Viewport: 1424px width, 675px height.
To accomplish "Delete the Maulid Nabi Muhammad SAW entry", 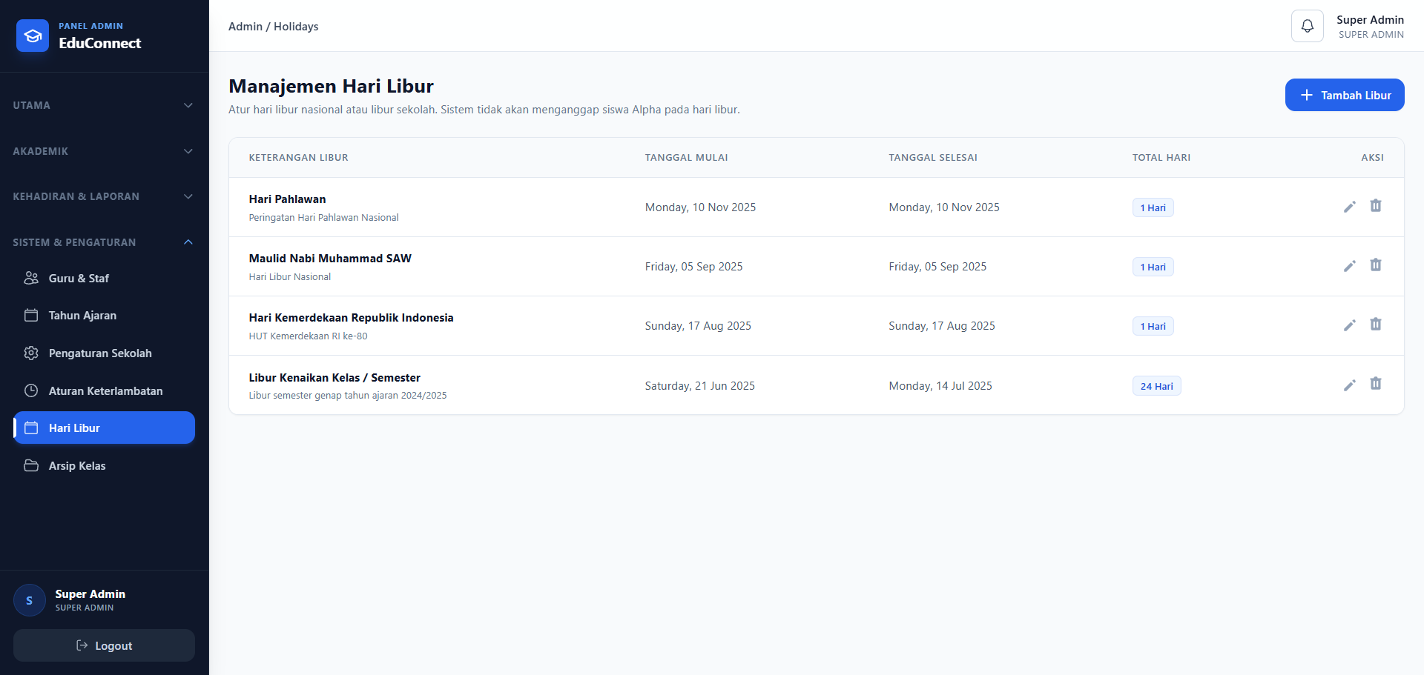I will pyautogui.click(x=1376, y=265).
